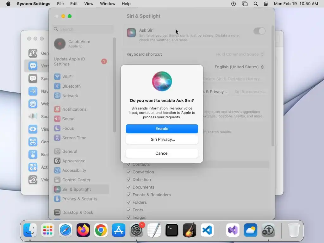Screen dimensions: 324x243
Task: Open Launchpad from the Dock
Action: [x=48, y=230]
